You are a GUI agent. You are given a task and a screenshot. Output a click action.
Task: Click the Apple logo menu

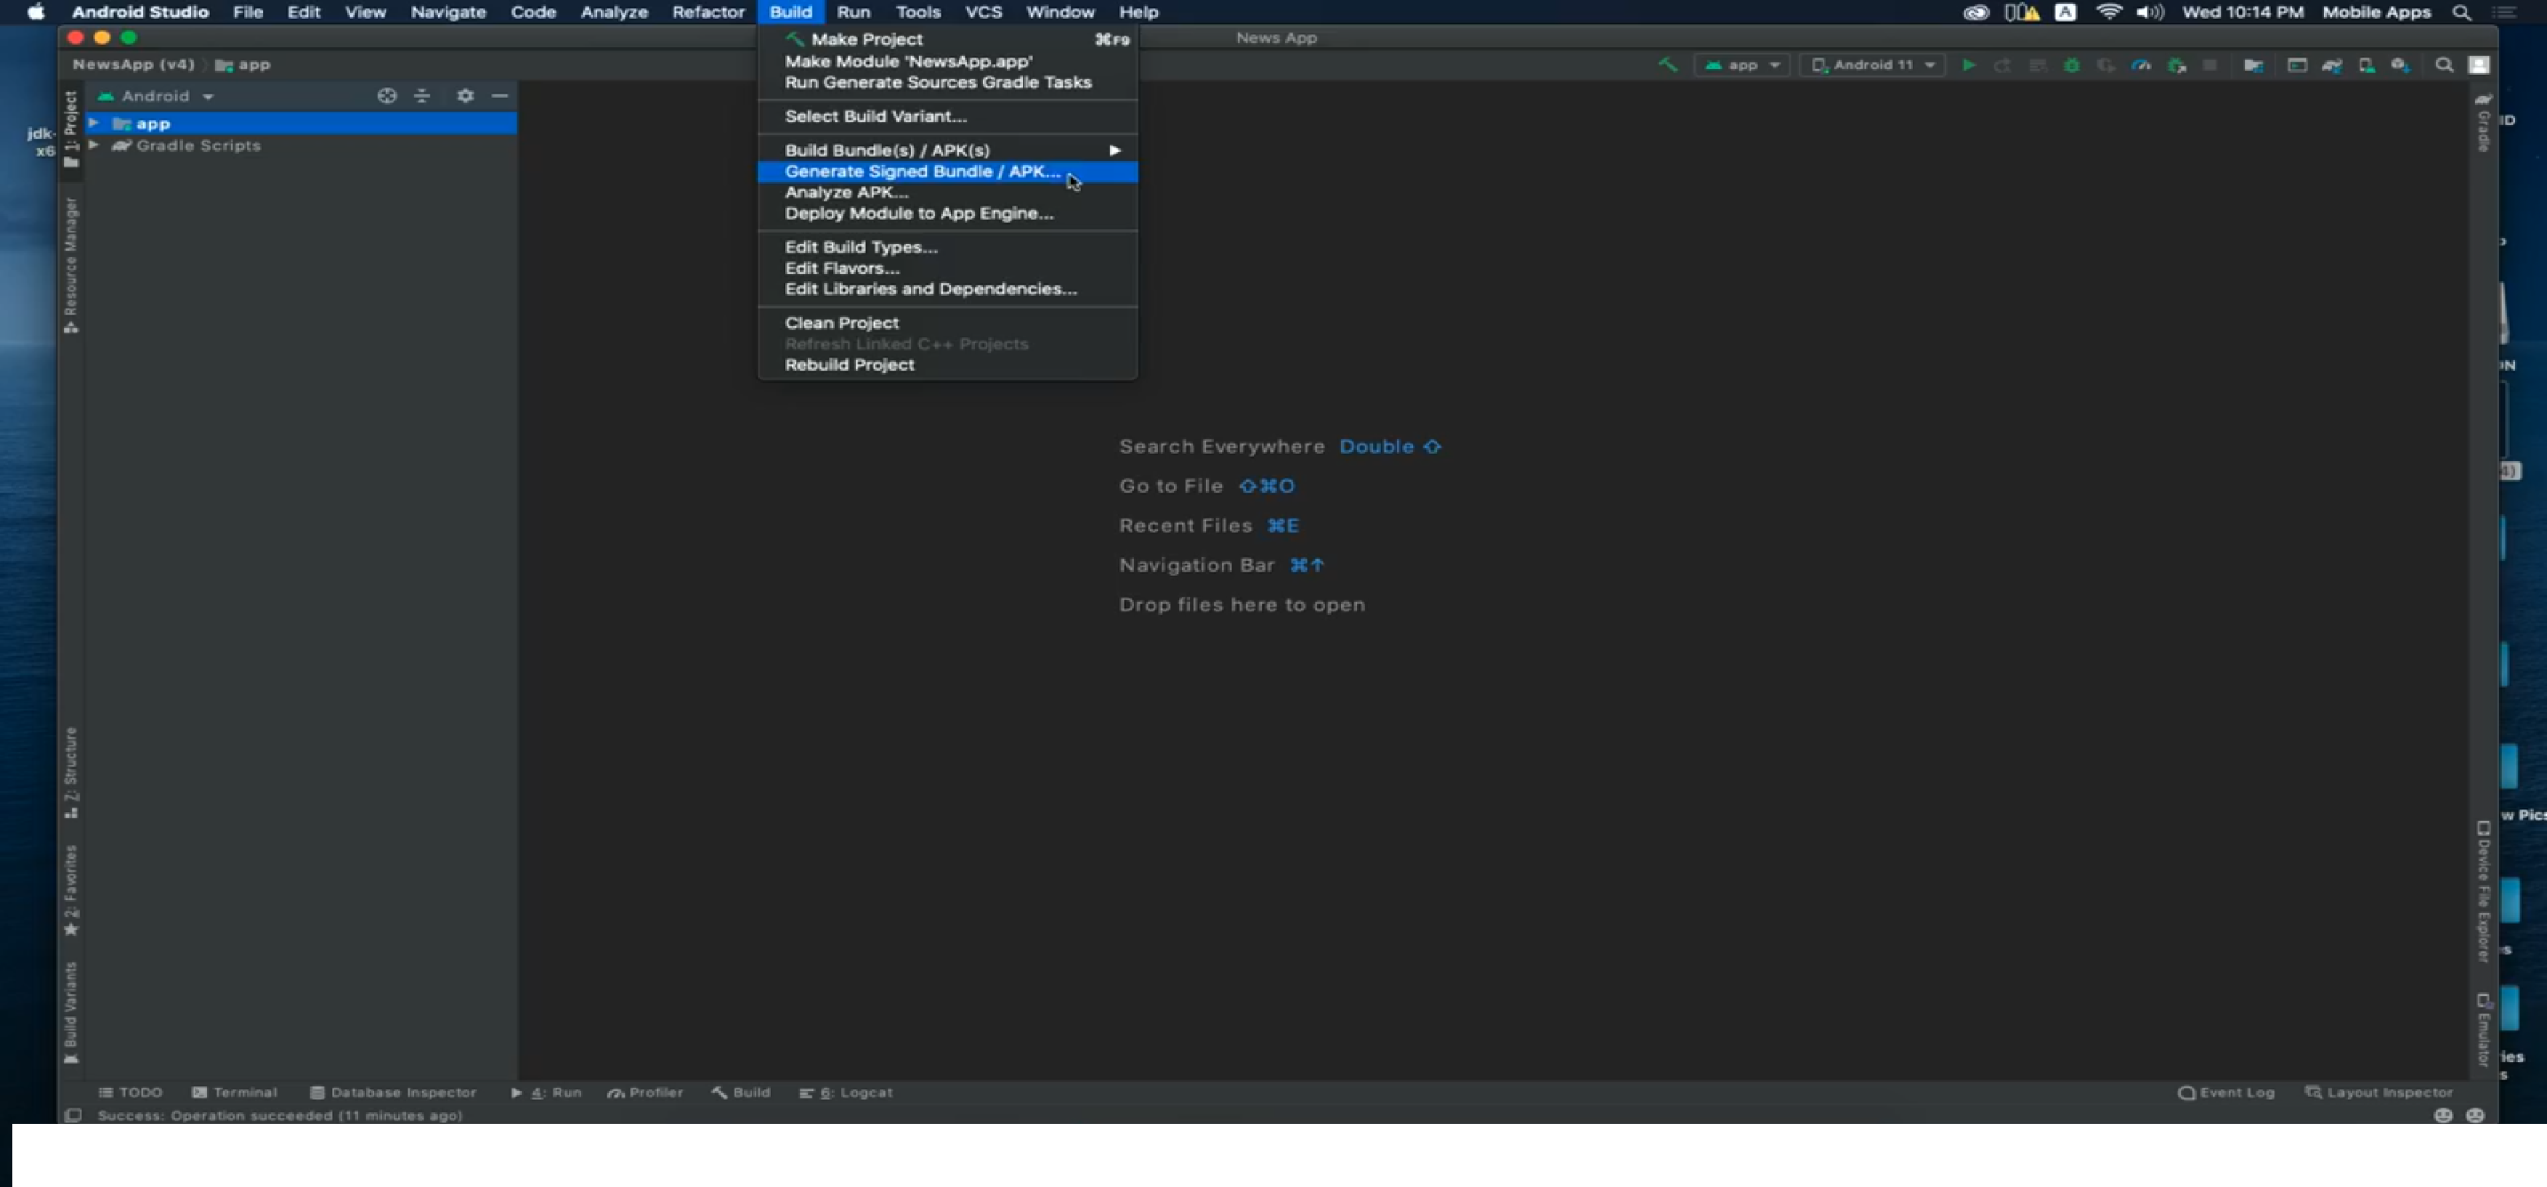pos(36,12)
